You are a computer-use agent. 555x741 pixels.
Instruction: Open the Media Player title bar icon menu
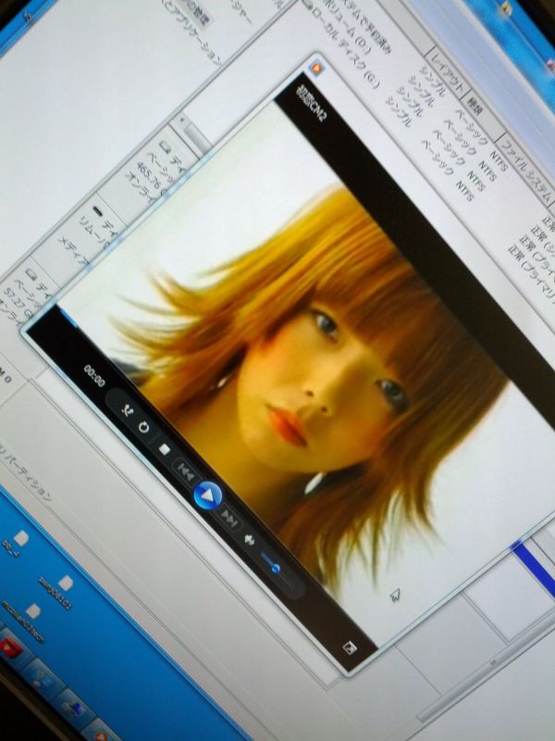[x=316, y=68]
